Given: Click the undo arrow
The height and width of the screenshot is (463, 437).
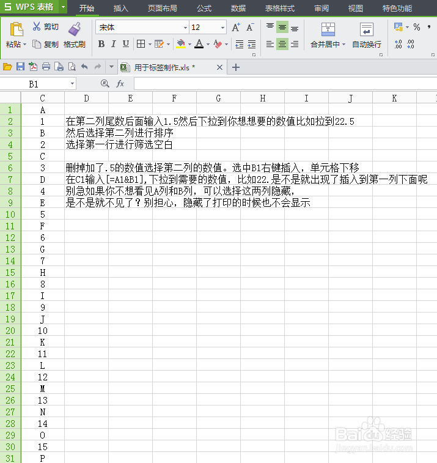Looking at the screenshot, I should click(x=84, y=67).
